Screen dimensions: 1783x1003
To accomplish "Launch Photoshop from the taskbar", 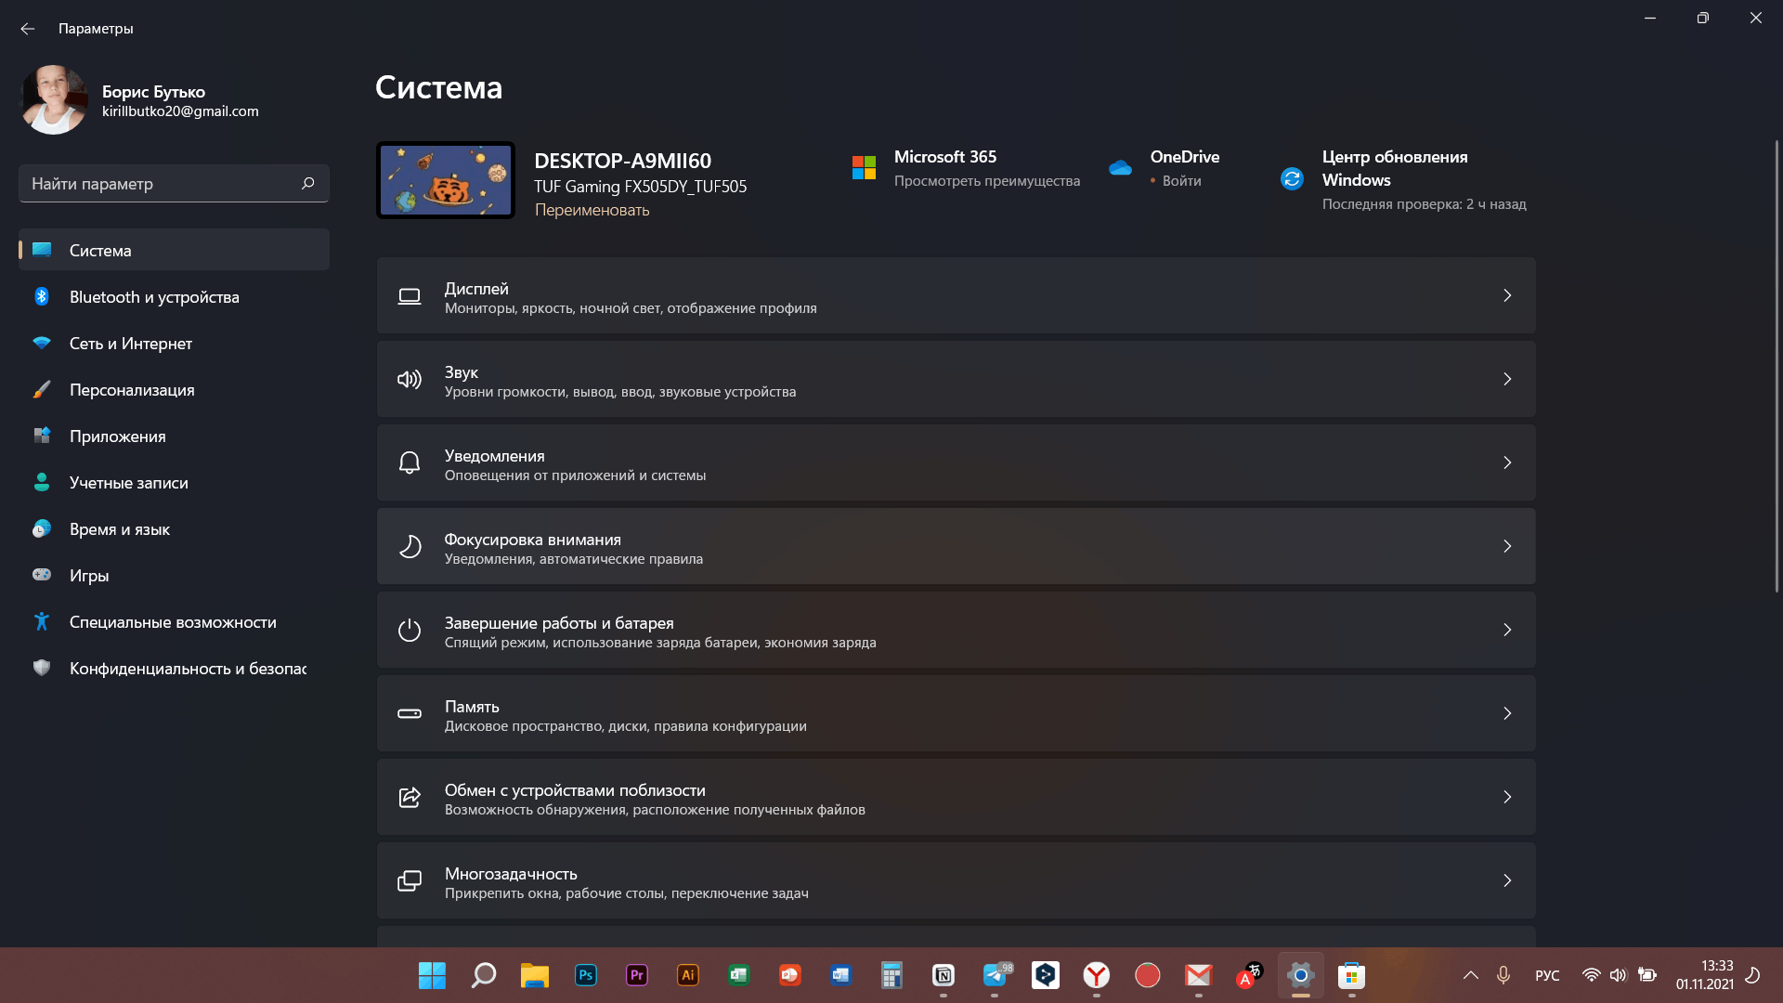I will coord(585,975).
